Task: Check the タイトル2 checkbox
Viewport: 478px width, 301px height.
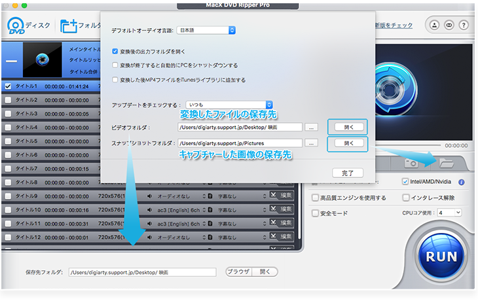Action: pos(9,100)
